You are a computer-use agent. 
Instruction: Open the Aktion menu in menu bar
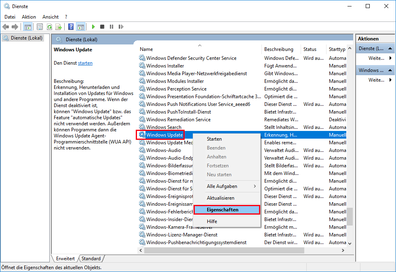(29, 17)
